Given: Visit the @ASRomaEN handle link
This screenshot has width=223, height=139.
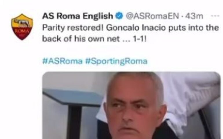Looking at the screenshot, I should coord(152,16).
